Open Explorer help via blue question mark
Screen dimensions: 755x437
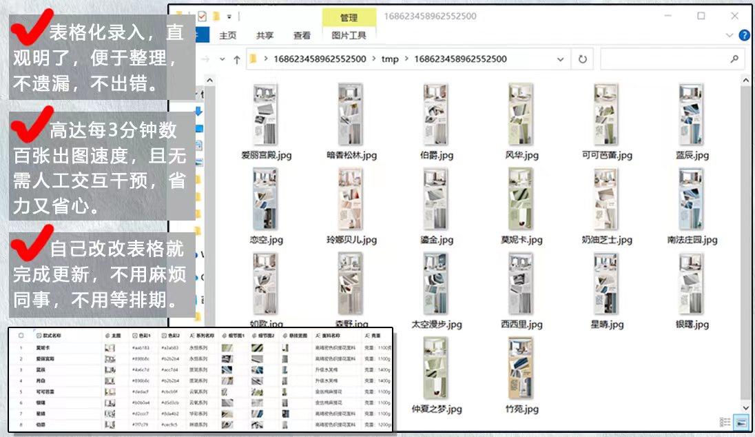click(744, 35)
